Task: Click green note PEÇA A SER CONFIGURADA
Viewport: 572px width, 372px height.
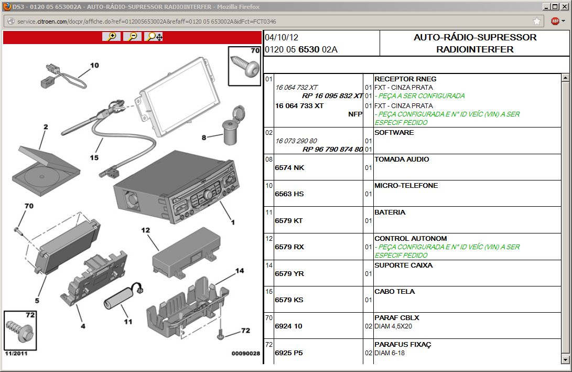Action: 419,96
